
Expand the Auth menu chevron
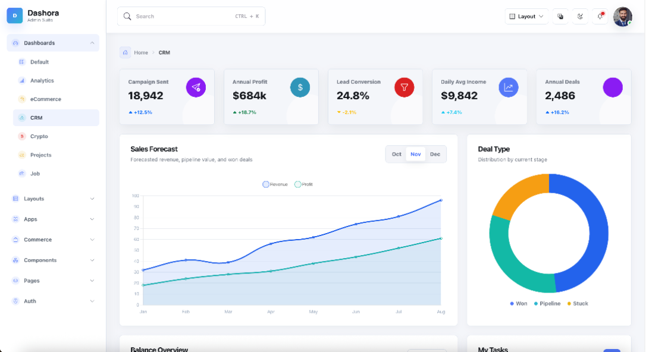[x=92, y=301]
